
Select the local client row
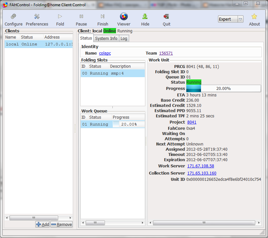pos(39,44)
